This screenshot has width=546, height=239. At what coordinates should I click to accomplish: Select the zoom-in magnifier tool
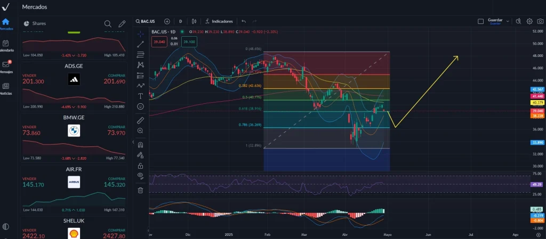click(140, 130)
